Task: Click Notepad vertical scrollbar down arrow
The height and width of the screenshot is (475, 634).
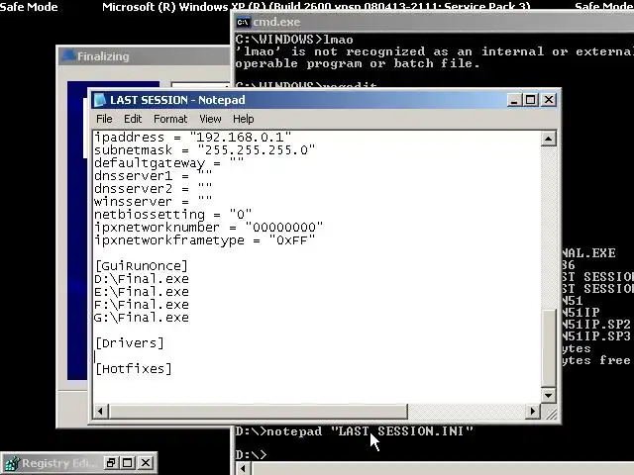Action: tap(548, 395)
